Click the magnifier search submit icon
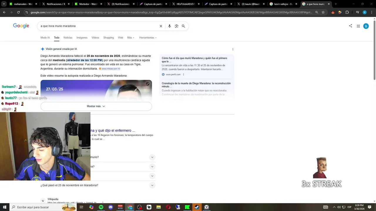This screenshot has height=211, width=376. 183,26
